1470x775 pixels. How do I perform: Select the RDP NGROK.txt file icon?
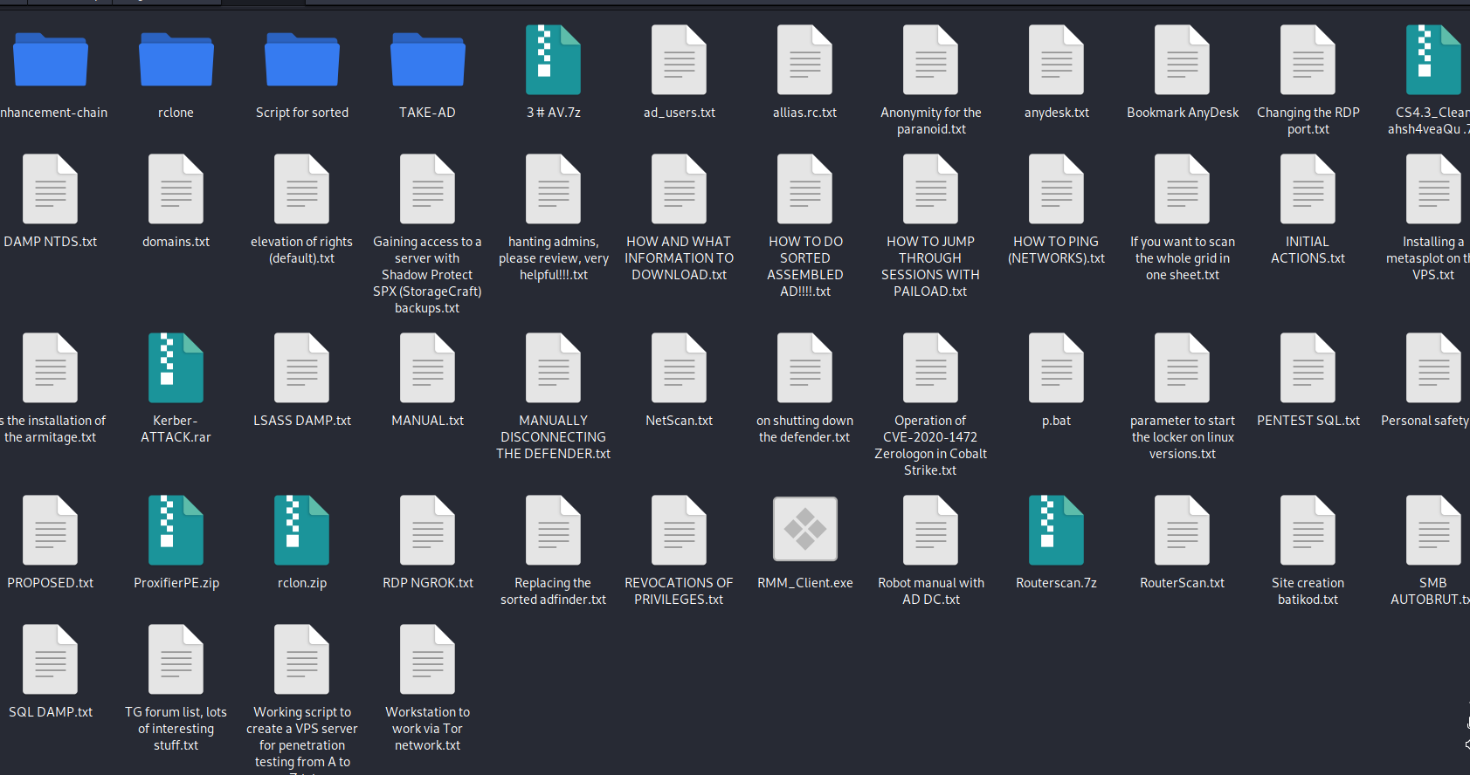pyautogui.click(x=428, y=530)
